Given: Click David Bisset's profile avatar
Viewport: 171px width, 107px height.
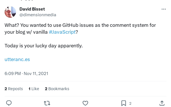Looking at the screenshot, I should (10, 12).
